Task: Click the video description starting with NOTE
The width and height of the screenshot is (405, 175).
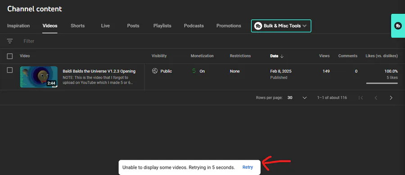Action: coord(98,80)
